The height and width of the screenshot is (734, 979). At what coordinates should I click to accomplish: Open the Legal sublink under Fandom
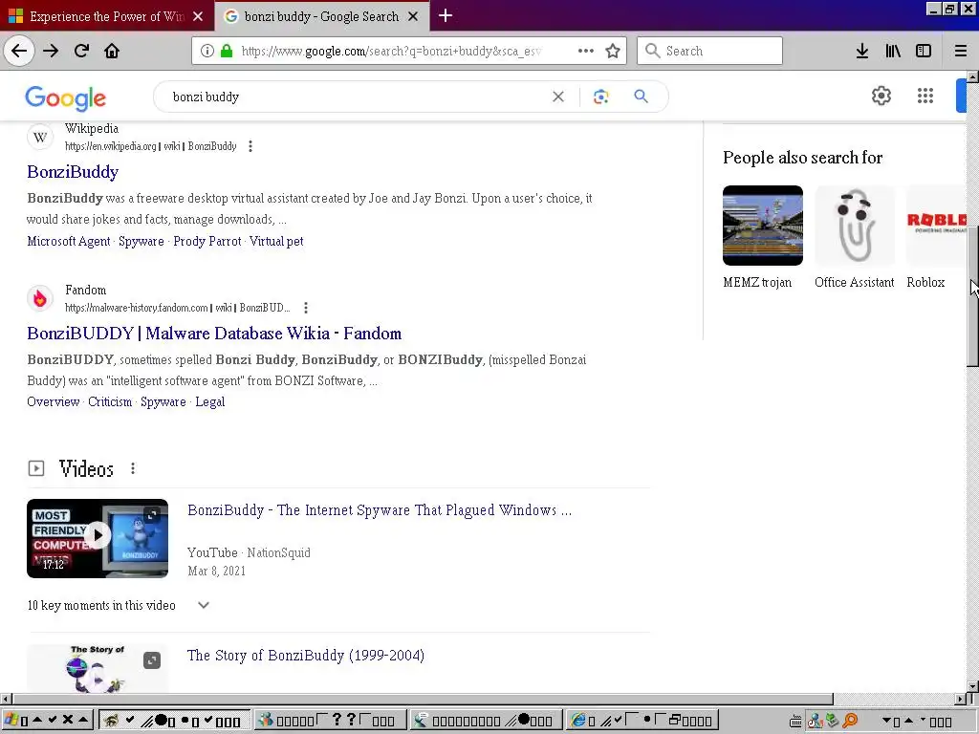click(209, 402)
